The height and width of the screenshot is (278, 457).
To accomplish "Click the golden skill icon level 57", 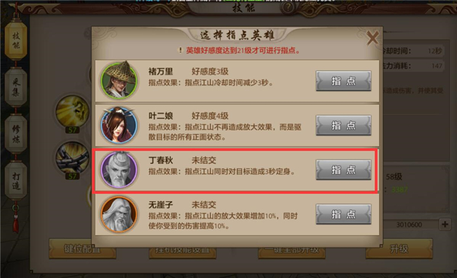I will pyautogui.click(x=72, y=112).
